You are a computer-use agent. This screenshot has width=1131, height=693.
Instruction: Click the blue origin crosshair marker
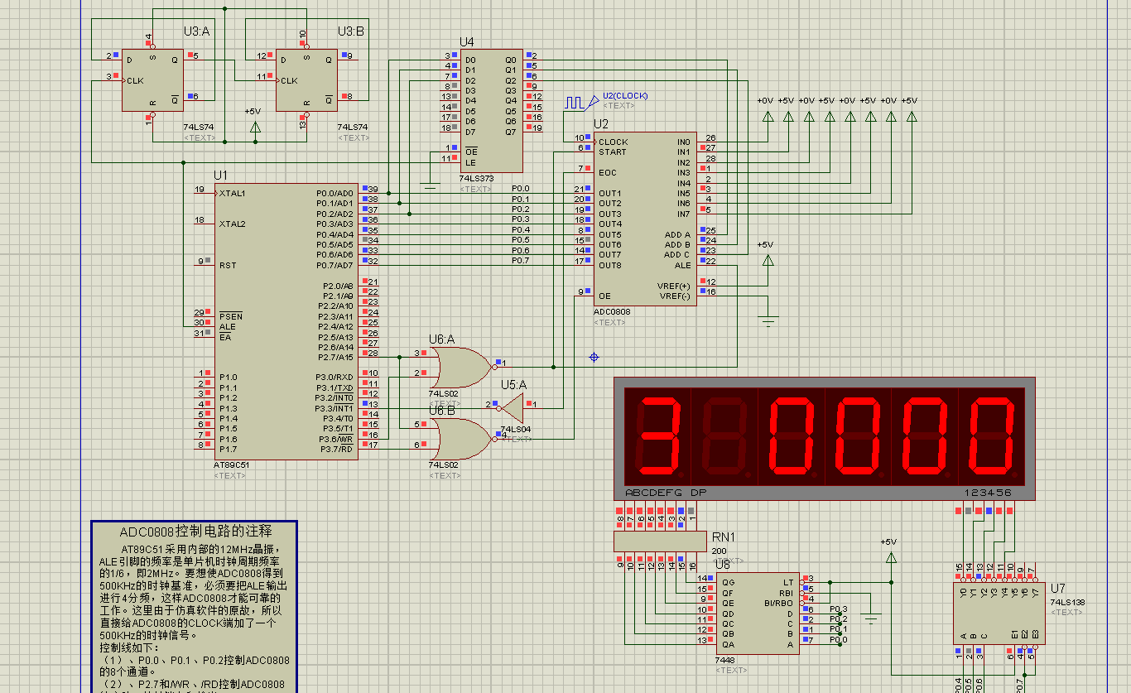coord(594,357)
